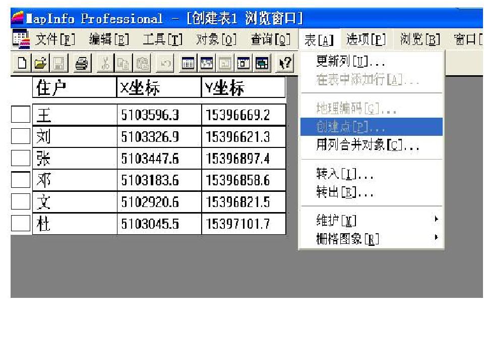485x360 pixels.
Task: Click the 住户 column header
Action: [75, 87]
